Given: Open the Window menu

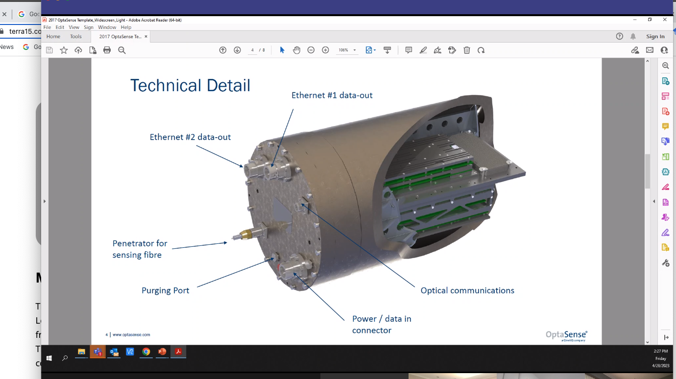Looking at the screenshot, I should coord(107,27).
